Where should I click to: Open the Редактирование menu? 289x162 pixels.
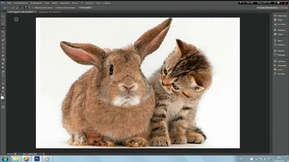click(21, 3)
